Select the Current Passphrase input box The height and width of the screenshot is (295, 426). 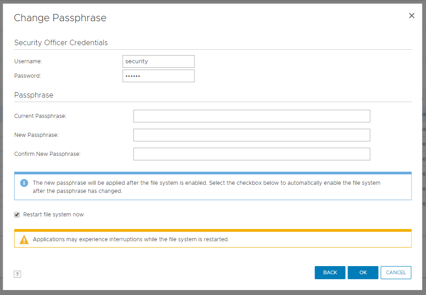point(251,116)
